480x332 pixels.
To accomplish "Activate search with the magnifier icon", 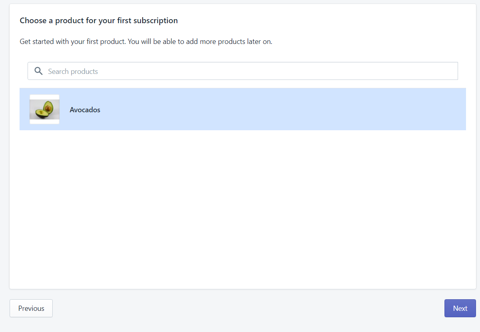I will [x=38, y=71].
